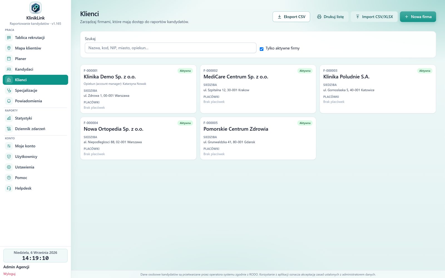Open the MediCare Centrum Sp. z o.o. card
This screenshot has height=278, width=445.
[x=258, y=89]
